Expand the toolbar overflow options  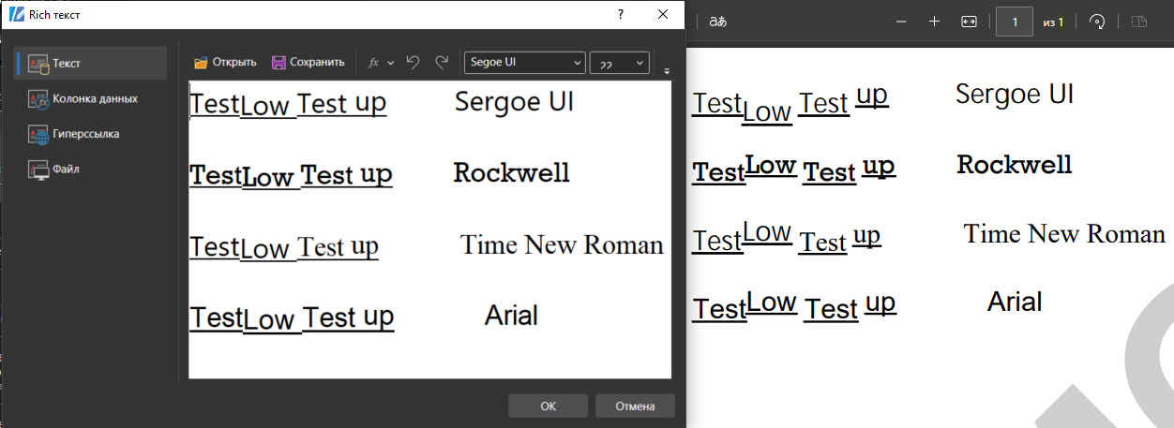pos(667,70)
